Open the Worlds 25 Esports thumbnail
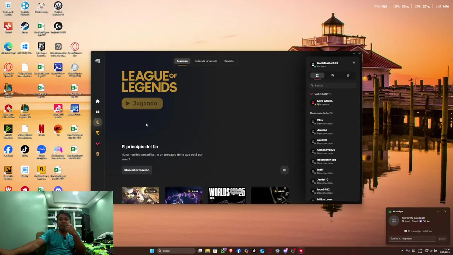 pos(227,195)
